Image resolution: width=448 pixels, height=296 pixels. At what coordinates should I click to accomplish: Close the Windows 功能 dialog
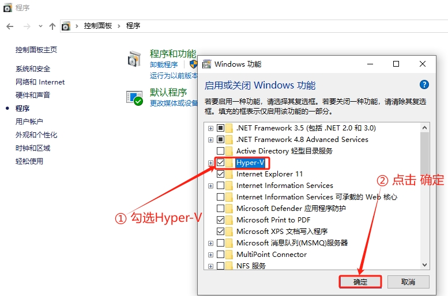422,64
